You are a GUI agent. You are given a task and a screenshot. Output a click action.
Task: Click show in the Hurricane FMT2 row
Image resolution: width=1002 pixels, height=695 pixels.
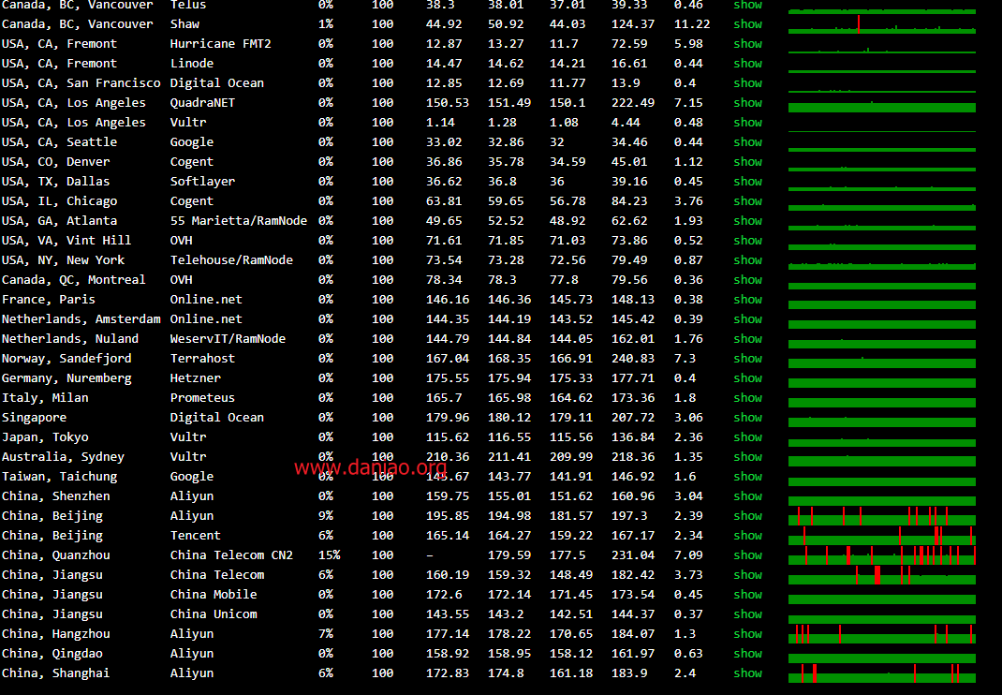747,44
